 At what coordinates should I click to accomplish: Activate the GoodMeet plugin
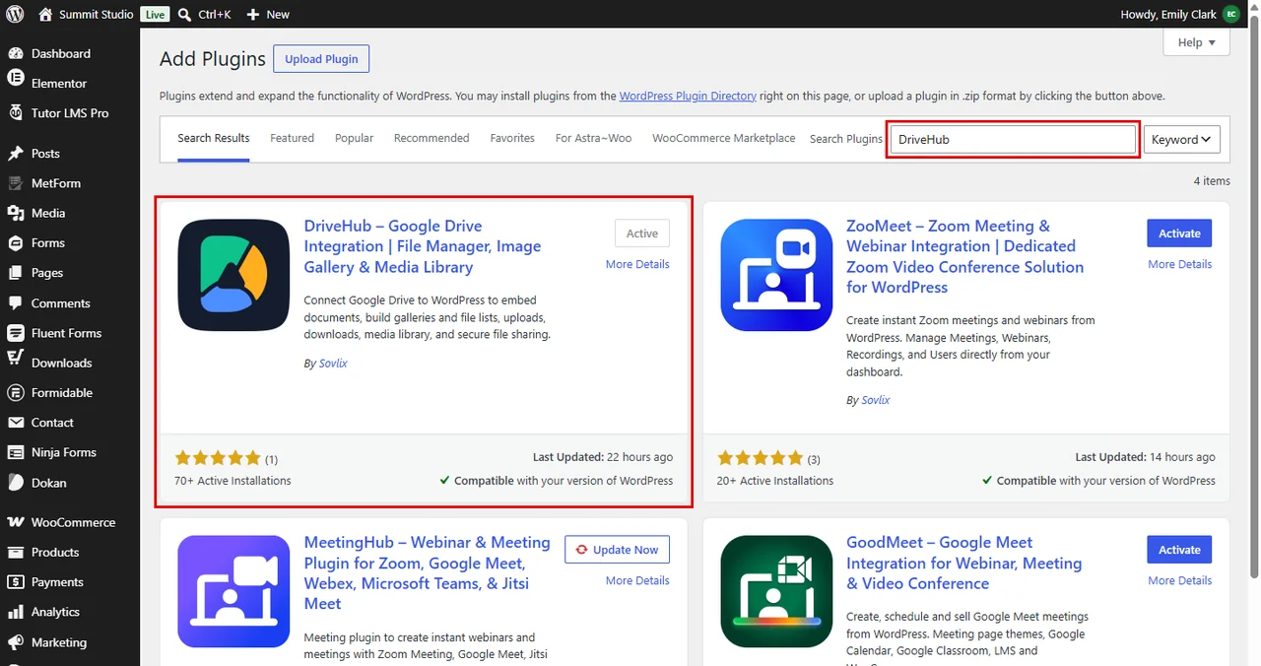(1179, 550)
